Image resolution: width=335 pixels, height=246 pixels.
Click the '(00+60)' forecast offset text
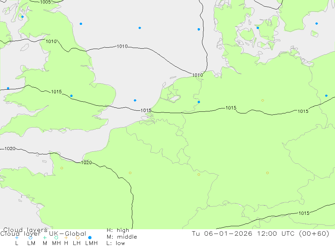coord(314,234)
